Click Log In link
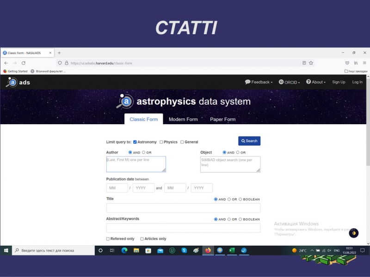This screenshot has height=277, width=370. click(x=357, y=82)
